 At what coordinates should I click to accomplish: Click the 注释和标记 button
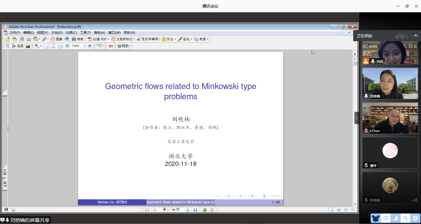123,39
